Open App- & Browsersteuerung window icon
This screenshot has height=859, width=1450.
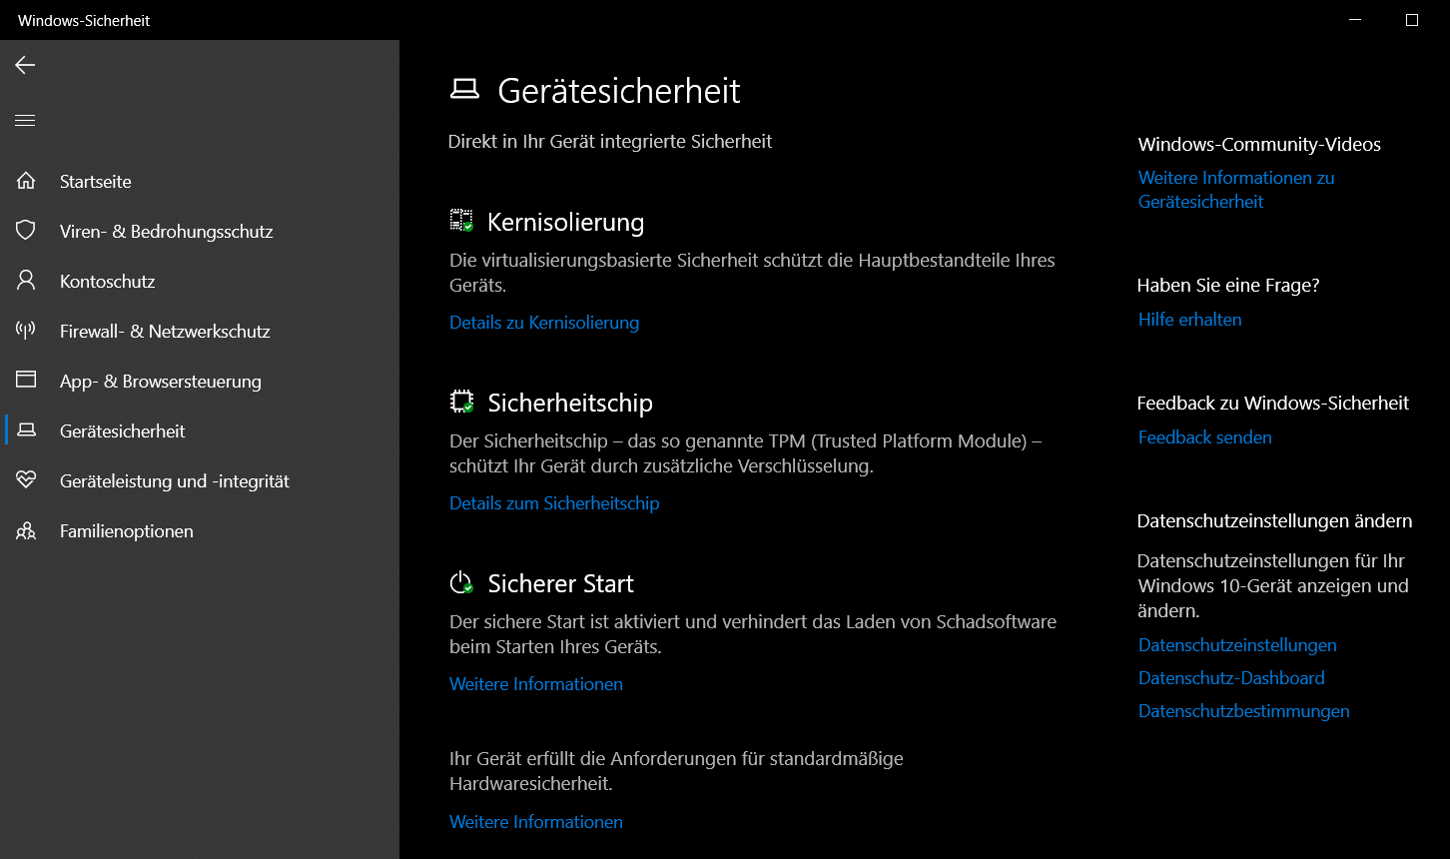(x=26, y=381)
